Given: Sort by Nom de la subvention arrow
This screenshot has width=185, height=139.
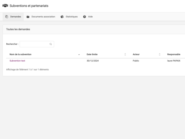Looking at the screenshot, I should 79,54.
